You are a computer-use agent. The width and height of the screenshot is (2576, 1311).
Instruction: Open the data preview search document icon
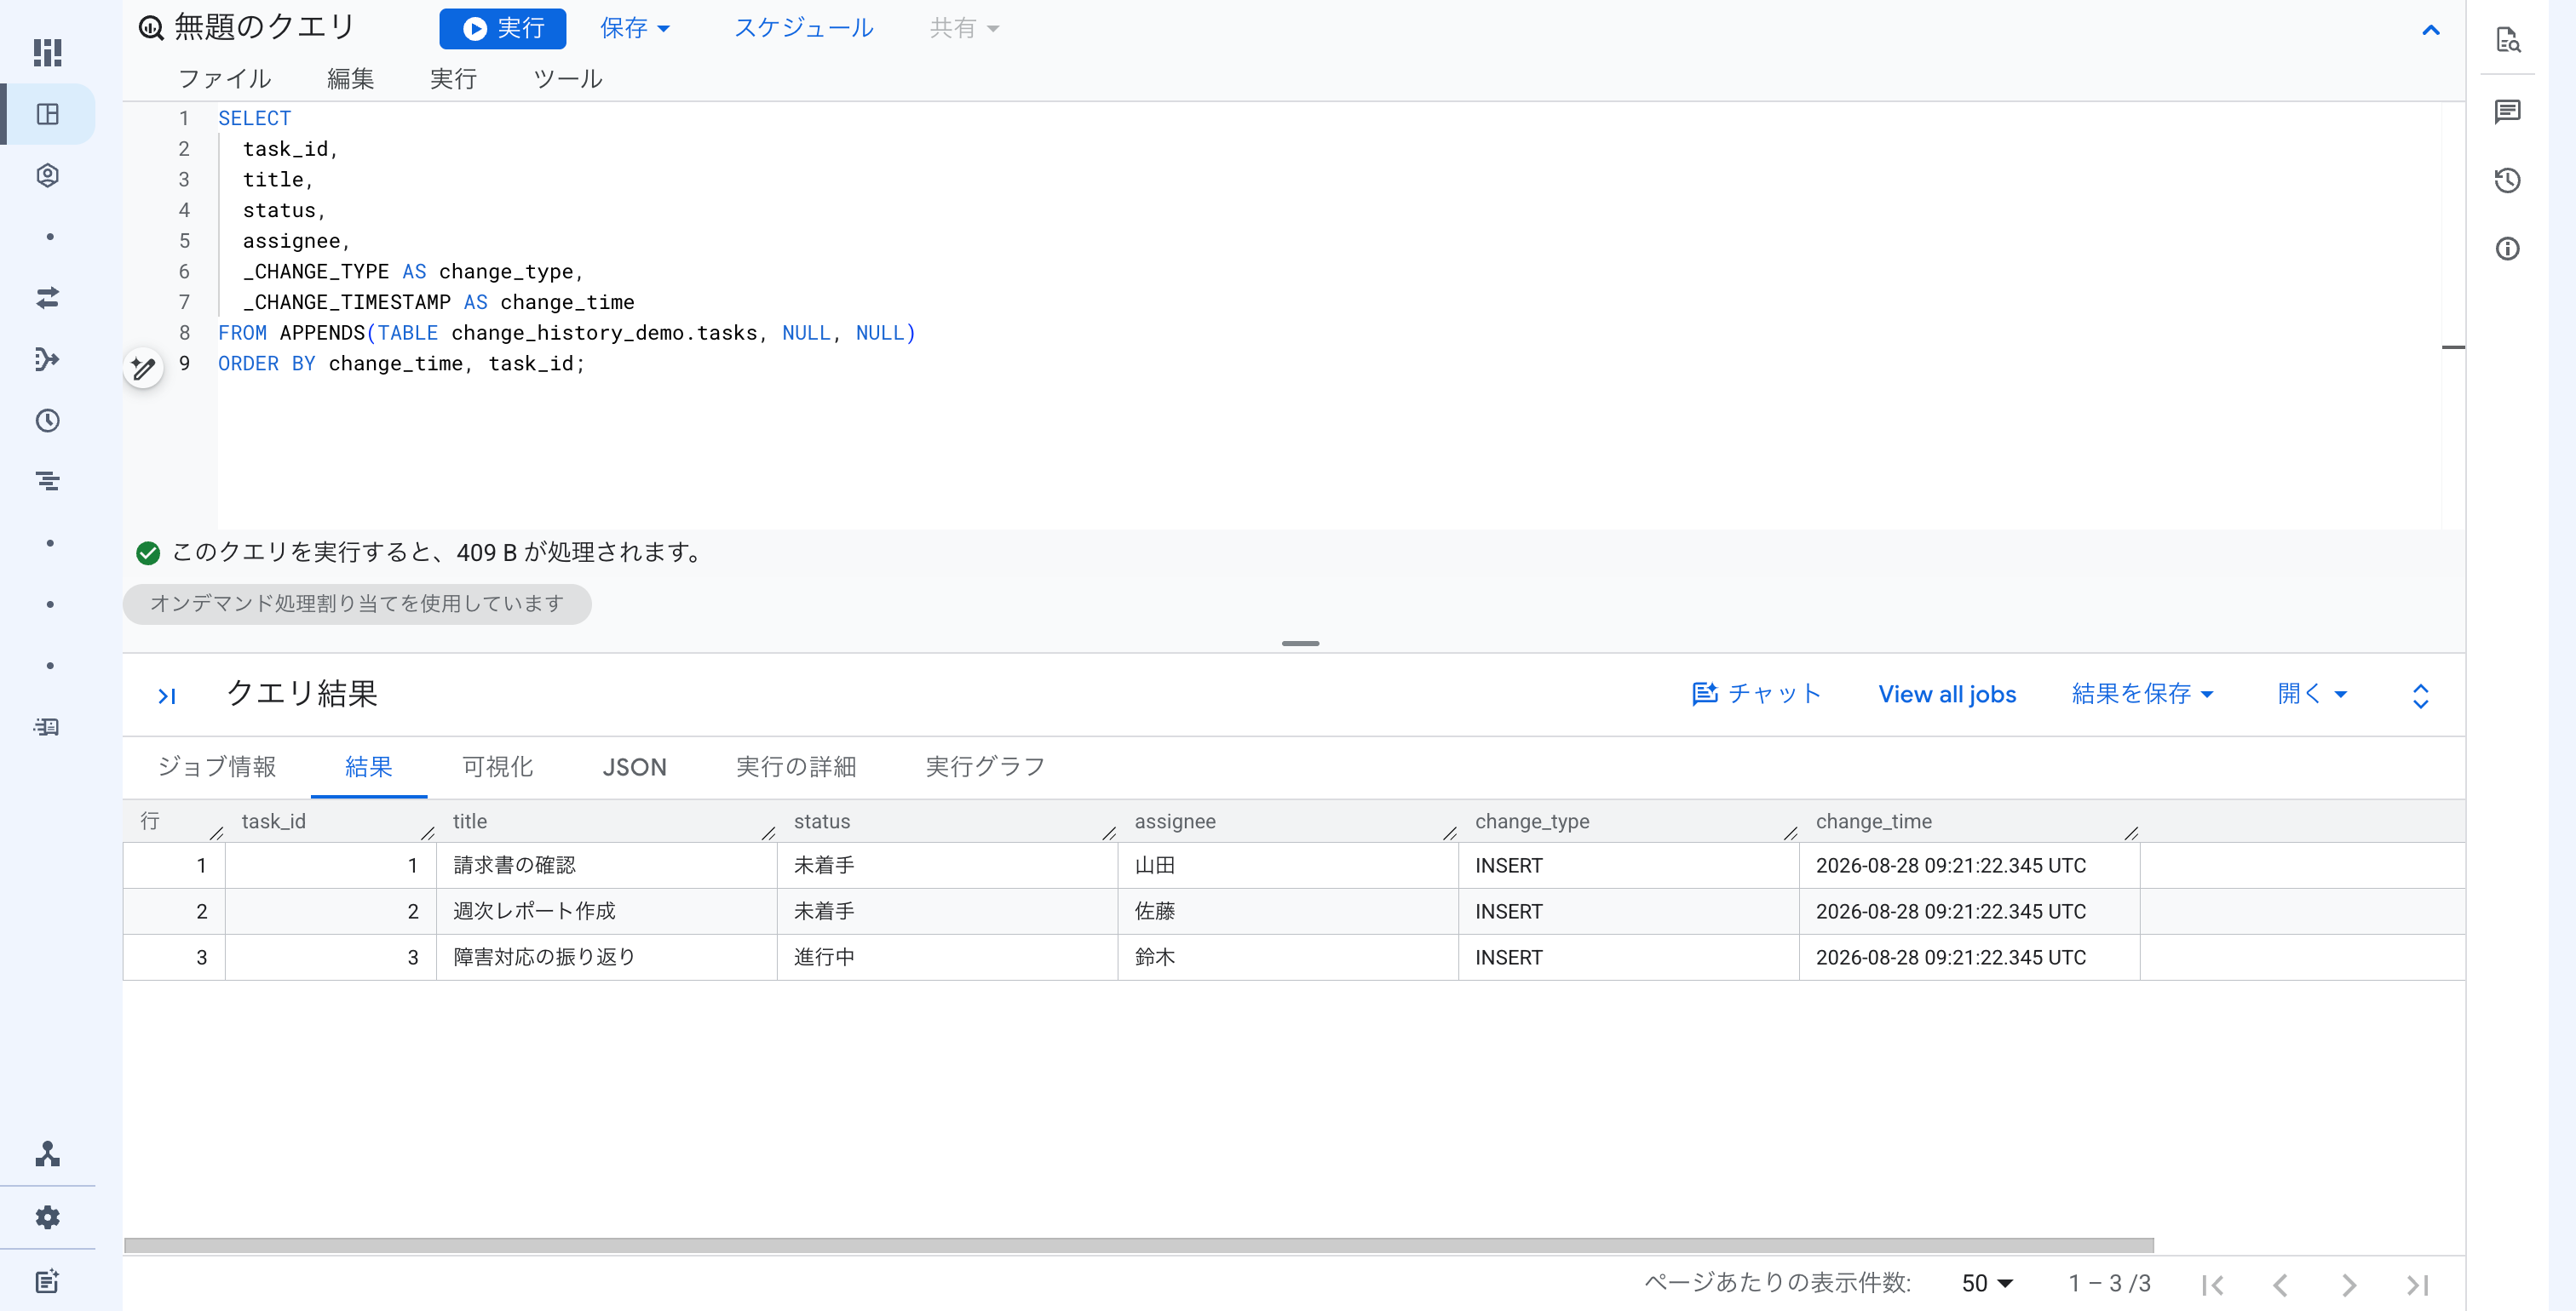click(x=2507, y=40)
